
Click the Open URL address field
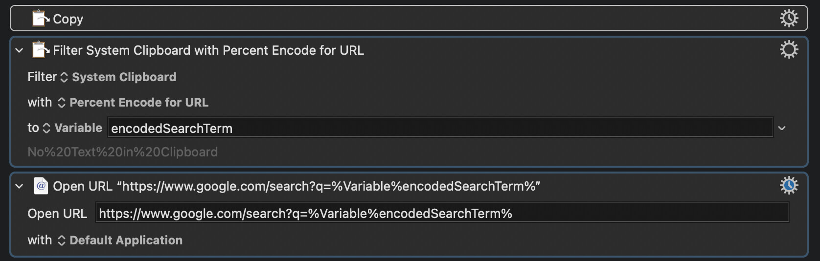coord(442,213)
